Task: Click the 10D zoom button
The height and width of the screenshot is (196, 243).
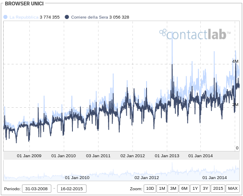Action: point(150,189)
